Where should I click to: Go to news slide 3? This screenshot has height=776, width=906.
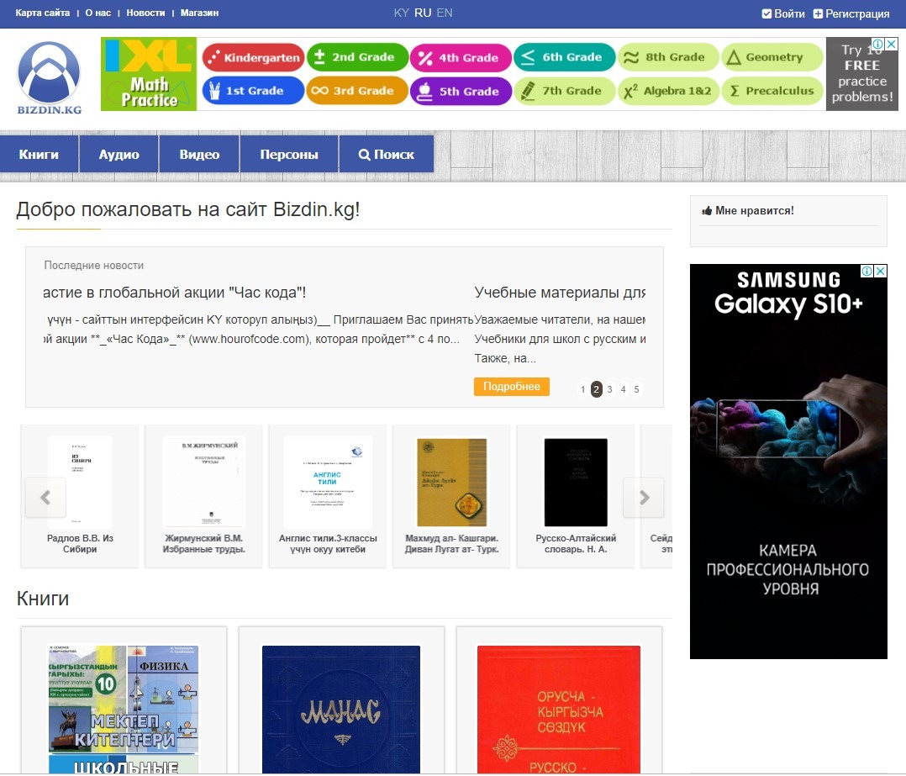pos(610,389)
